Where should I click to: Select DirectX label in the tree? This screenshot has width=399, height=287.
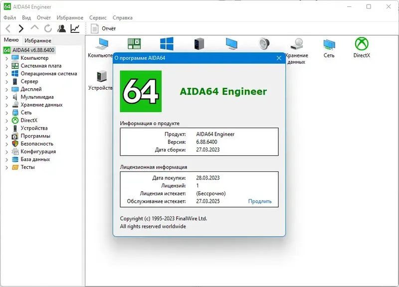click(x=29, y=120)
